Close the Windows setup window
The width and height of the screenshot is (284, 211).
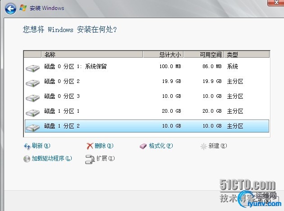point(276,3)
